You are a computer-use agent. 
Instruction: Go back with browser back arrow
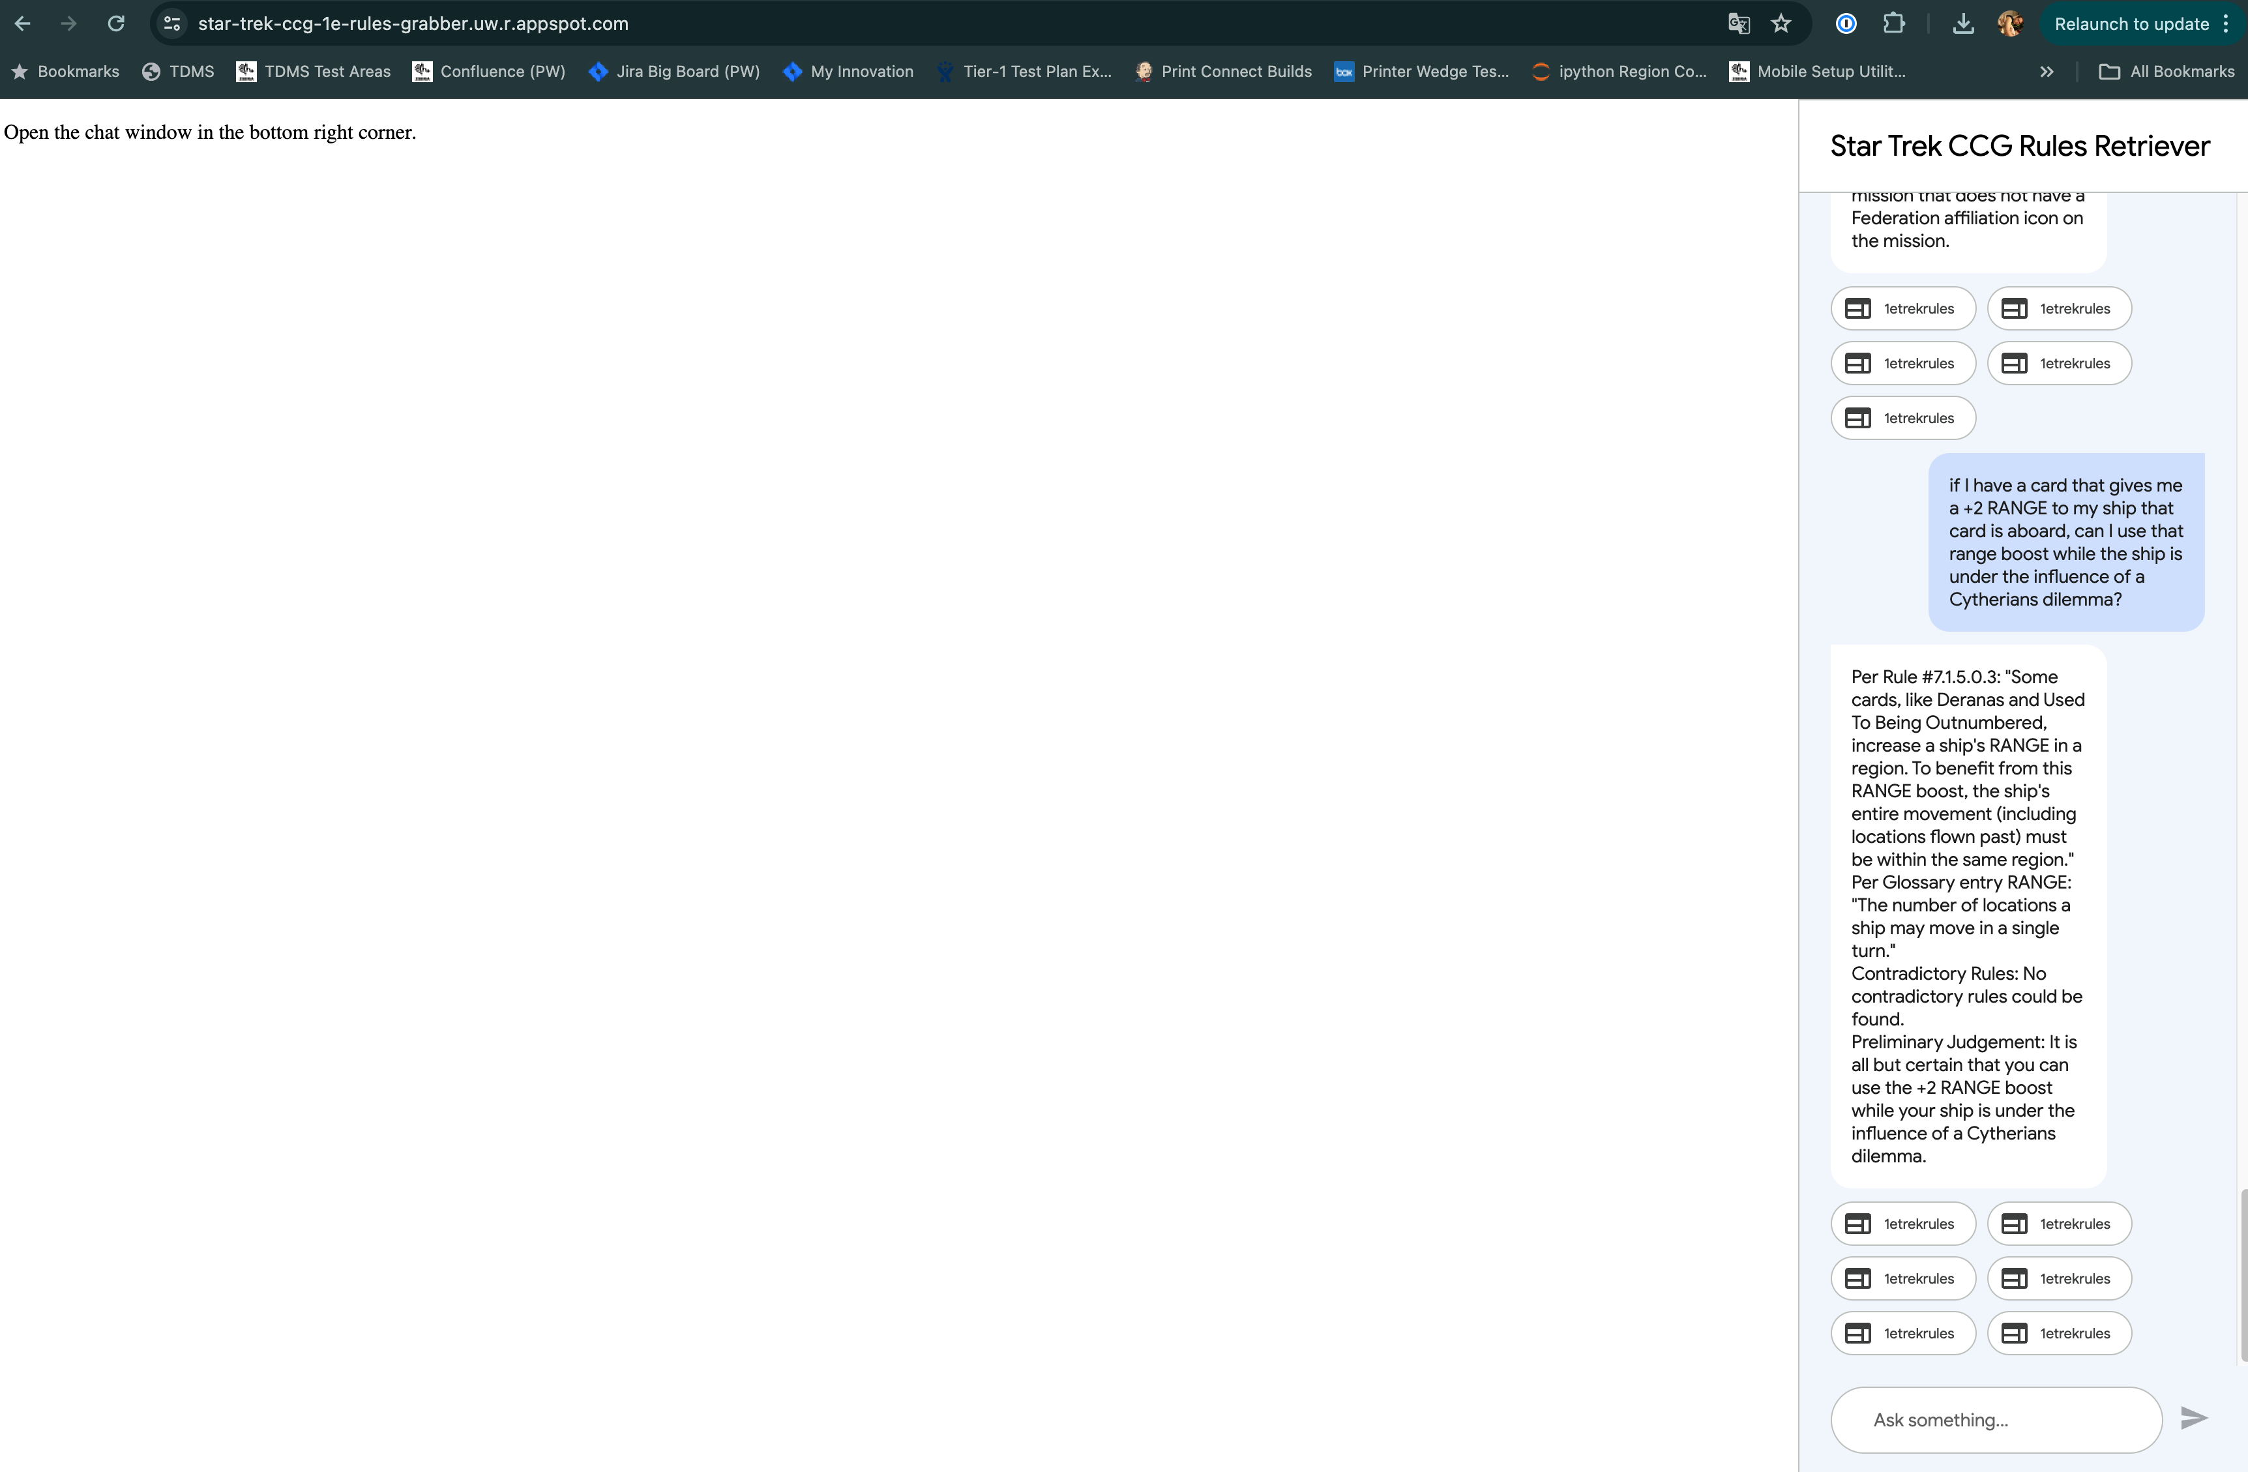pyautogui.click(x=23, y=23)
